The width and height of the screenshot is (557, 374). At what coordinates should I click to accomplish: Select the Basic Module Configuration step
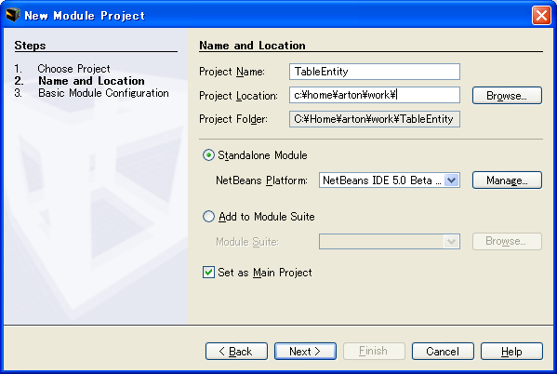click(x=103, y=93)
